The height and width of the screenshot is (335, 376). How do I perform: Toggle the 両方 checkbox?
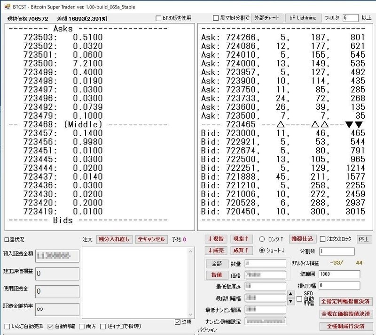pos(81,327)
